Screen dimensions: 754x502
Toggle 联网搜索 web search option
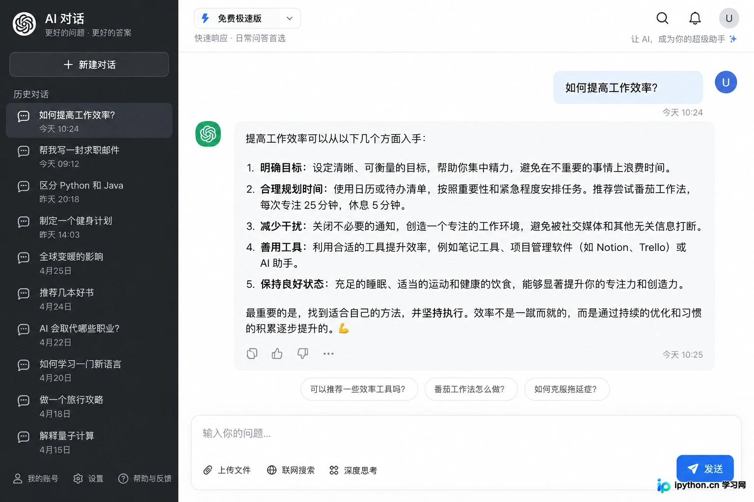[291, 470]
